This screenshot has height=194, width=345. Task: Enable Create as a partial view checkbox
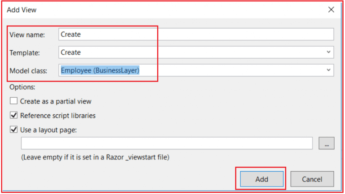click(13, 101)
